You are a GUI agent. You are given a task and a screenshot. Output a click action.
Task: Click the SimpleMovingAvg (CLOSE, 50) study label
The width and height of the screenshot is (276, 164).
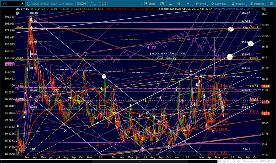coord(235,9)
